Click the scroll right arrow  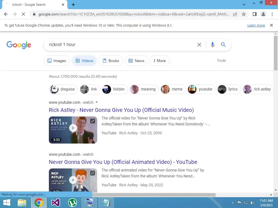pyautogui.click(x=271, y=195)
